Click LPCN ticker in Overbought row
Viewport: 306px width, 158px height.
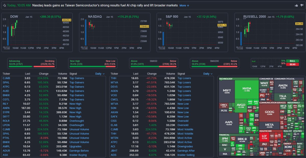[6, 125]
